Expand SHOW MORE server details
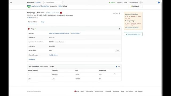Viewport: 171px width, 96px height. (32, 59)
